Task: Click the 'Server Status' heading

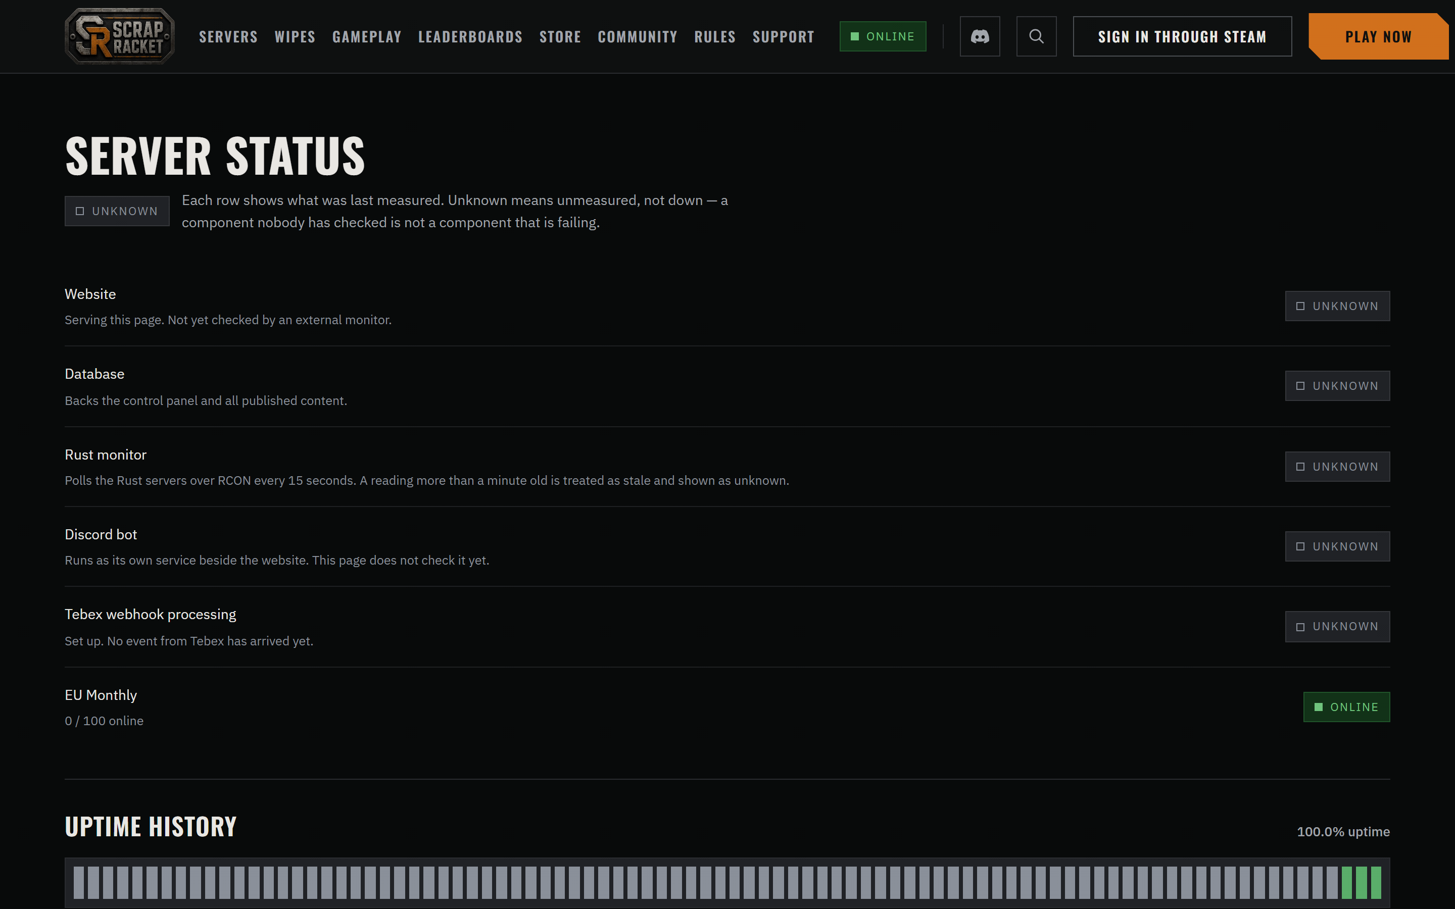Action: 215,156
